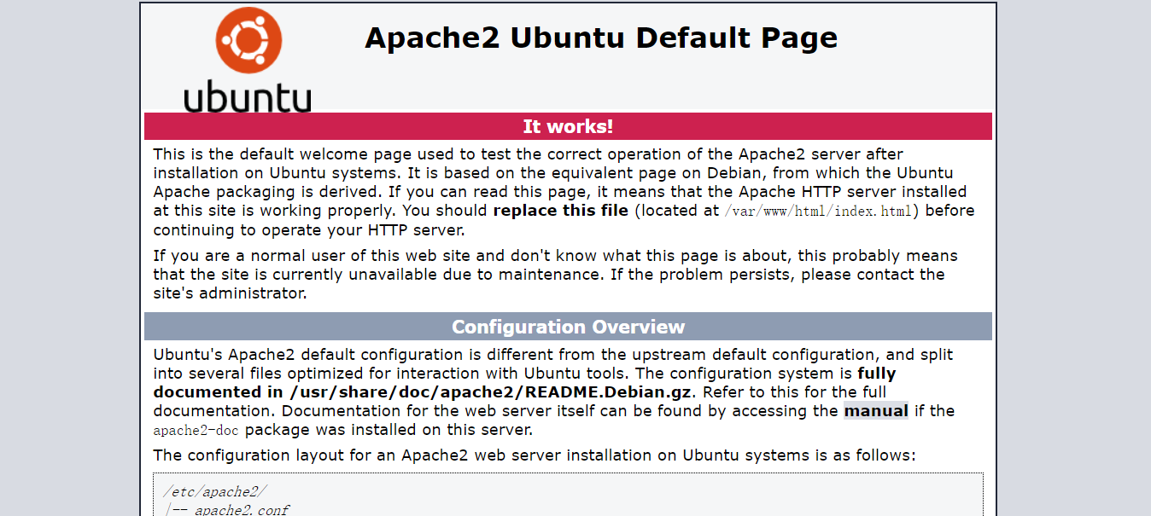Click the Ubuntu logo image

(248, 60)
